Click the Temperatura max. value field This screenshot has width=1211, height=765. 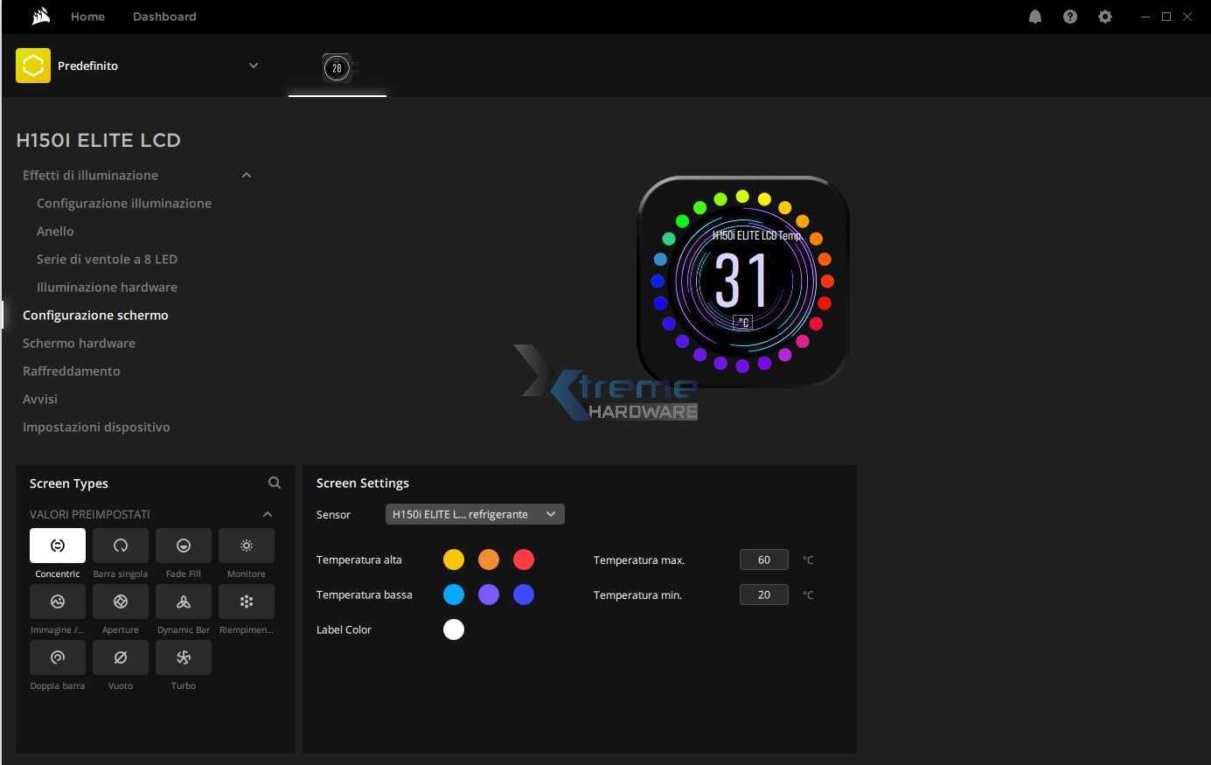tap(763, 560)
